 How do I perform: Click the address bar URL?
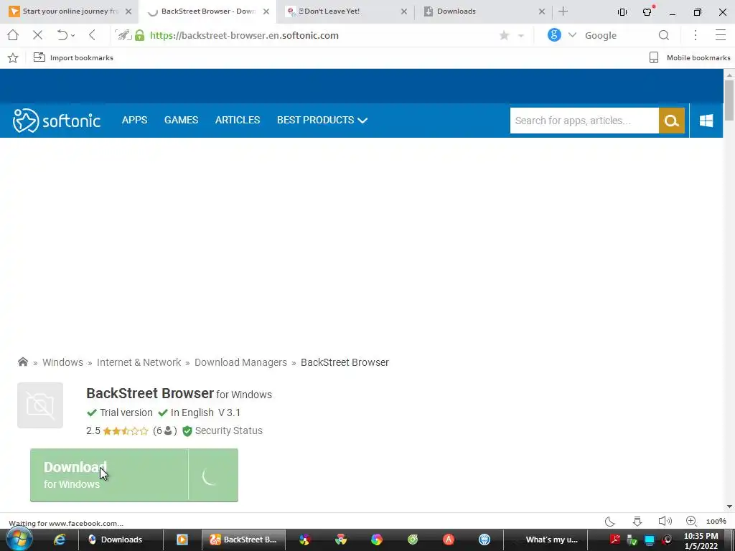click(244, 36)
